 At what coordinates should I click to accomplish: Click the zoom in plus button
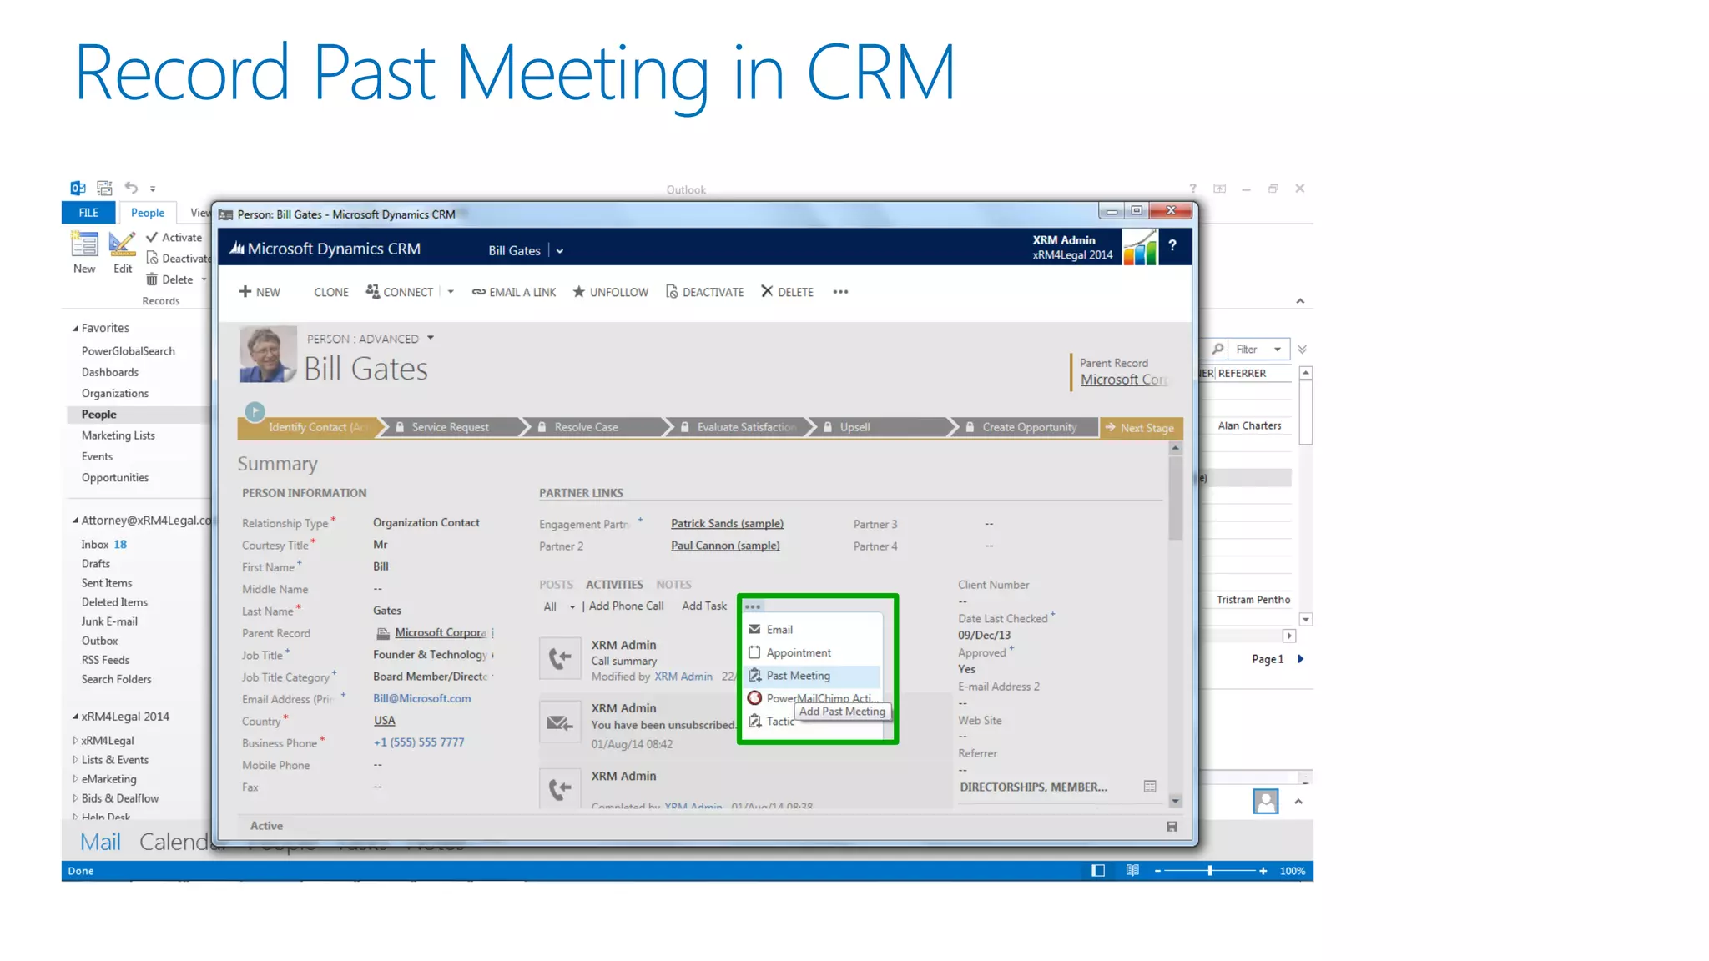click(1263, 871)
